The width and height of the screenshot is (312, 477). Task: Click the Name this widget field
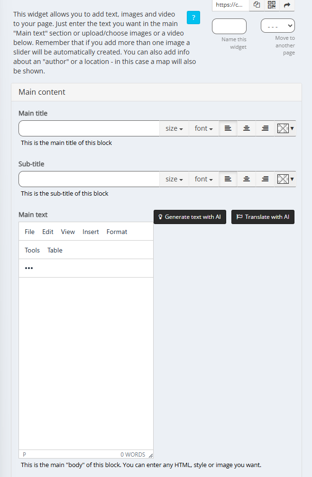coord(229,26)
